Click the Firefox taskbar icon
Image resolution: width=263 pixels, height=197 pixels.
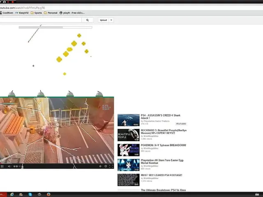tap(48, 194)
